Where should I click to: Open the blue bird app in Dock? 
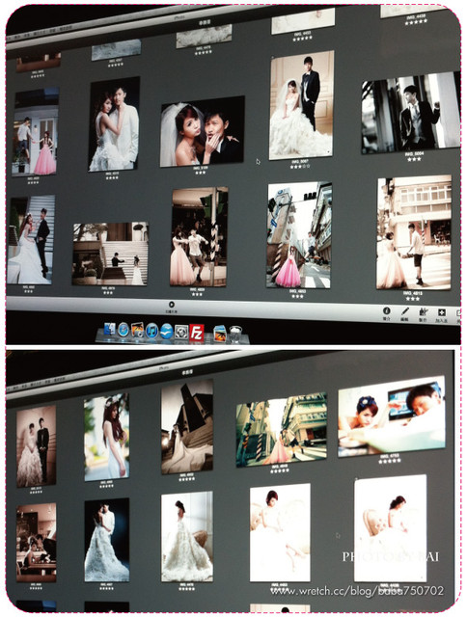pyautogui.click(x=166, y=332)
